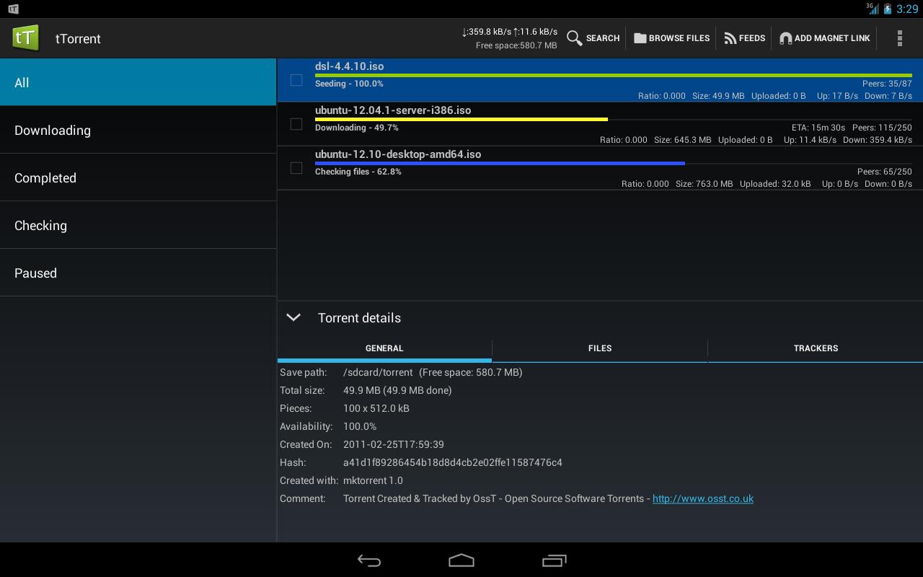Open the OssT website link
This screenshot has width=923, height=577.
click(702, 498)
